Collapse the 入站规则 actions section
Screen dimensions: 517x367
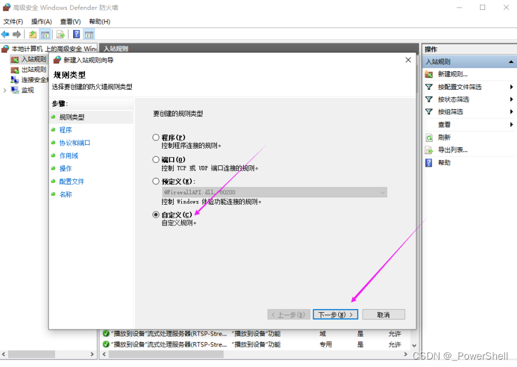pyautogui.click(x=511, y=62)
